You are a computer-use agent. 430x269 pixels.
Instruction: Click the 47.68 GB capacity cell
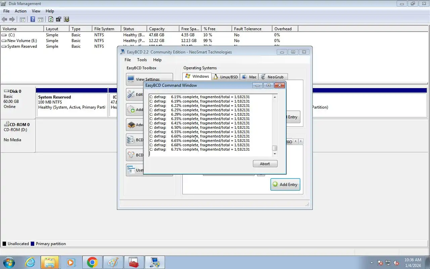coord(157,35)
